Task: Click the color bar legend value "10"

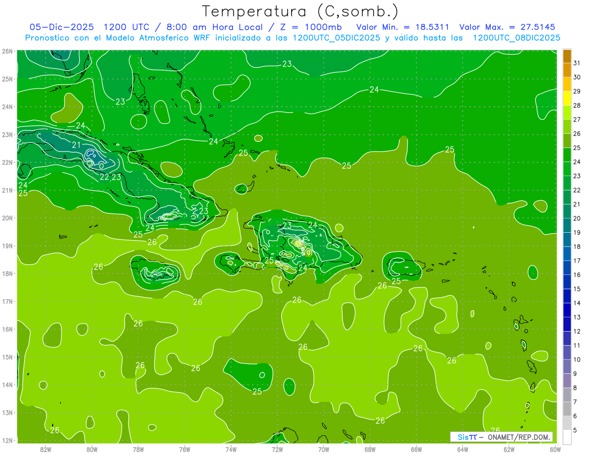Action: coord(577,360)
